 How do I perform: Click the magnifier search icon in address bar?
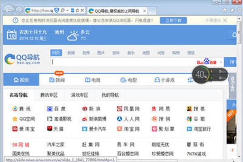(x=62, y=11)
